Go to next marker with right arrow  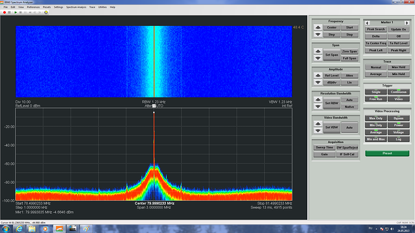407,23
